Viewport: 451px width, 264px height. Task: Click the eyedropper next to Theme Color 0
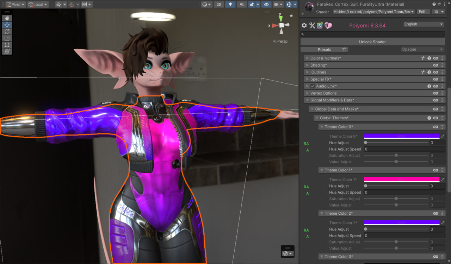point(443,136)
